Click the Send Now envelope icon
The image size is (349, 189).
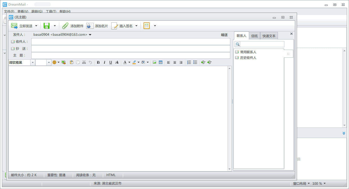(x=14, y=26)
